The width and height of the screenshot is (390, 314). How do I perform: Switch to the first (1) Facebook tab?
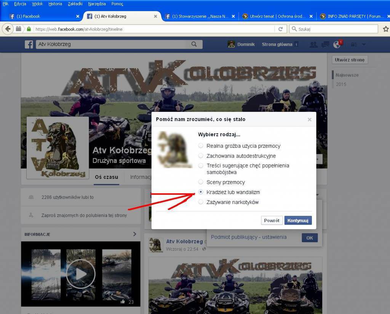(x=44, y=16)
